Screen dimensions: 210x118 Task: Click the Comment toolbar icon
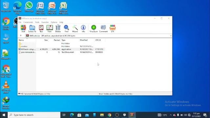[x=103, y=29]
